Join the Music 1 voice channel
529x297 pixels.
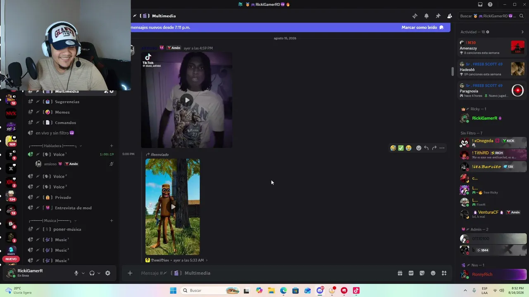(71, 240)
